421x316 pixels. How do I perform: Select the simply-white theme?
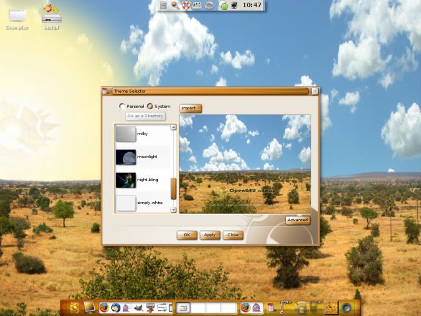143,203
